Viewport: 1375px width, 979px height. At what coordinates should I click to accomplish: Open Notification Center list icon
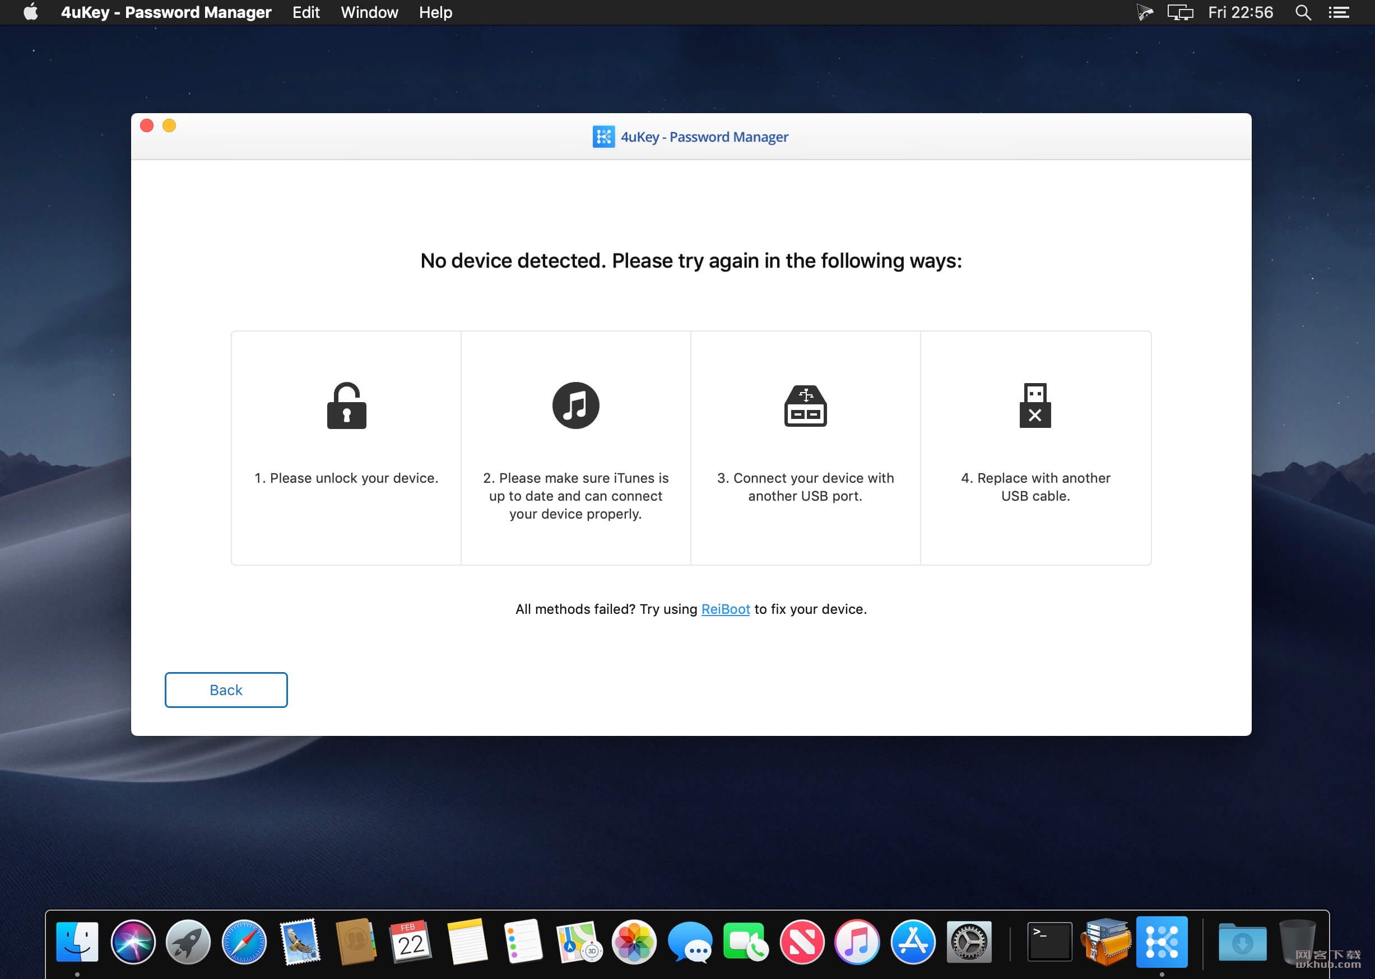1338,12
